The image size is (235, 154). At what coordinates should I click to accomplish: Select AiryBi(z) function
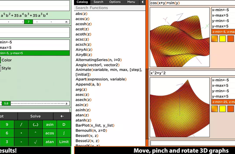(x=84, y=54)
